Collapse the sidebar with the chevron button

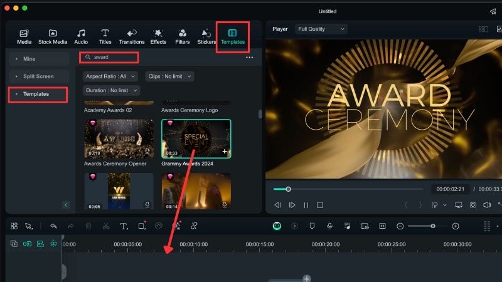pos(66,205)
